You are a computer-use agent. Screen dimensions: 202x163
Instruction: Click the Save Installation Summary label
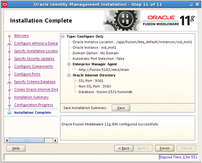(85, 108)
